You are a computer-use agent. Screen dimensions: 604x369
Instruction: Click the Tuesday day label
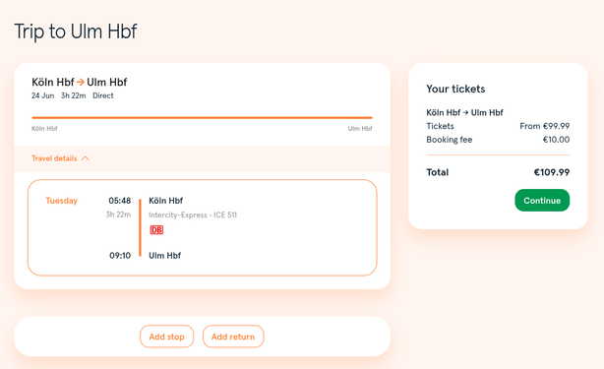point(62,201)
